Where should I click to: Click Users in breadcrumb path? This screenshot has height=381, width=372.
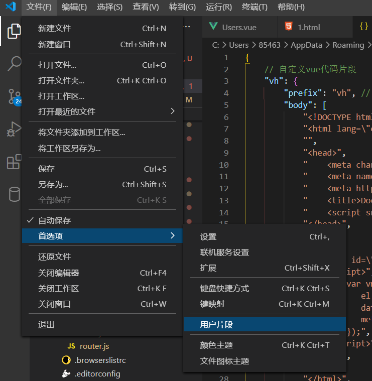(239, 45)
